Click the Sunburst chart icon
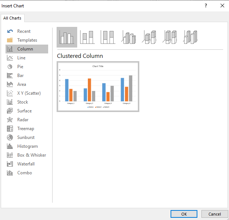Image resolution: width=229 pixels, height=220 pixels. click(10, 137)
